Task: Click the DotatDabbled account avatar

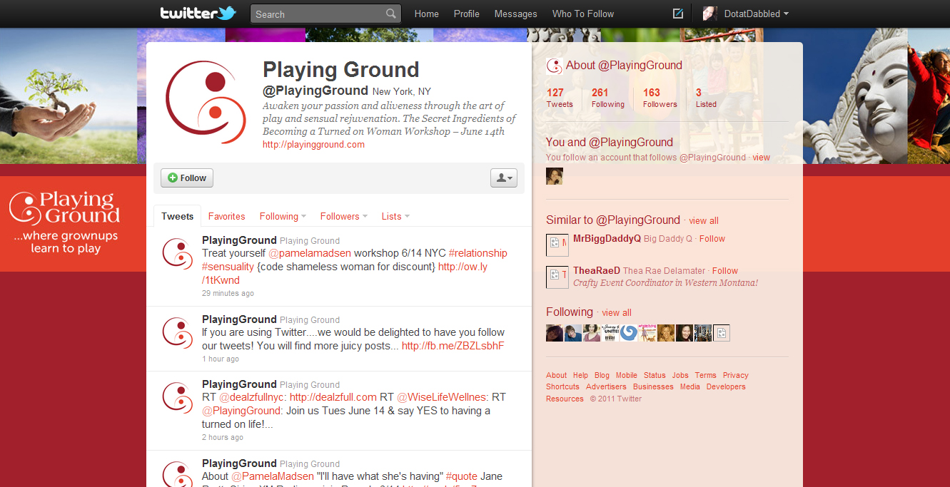Action: point(709,14)
